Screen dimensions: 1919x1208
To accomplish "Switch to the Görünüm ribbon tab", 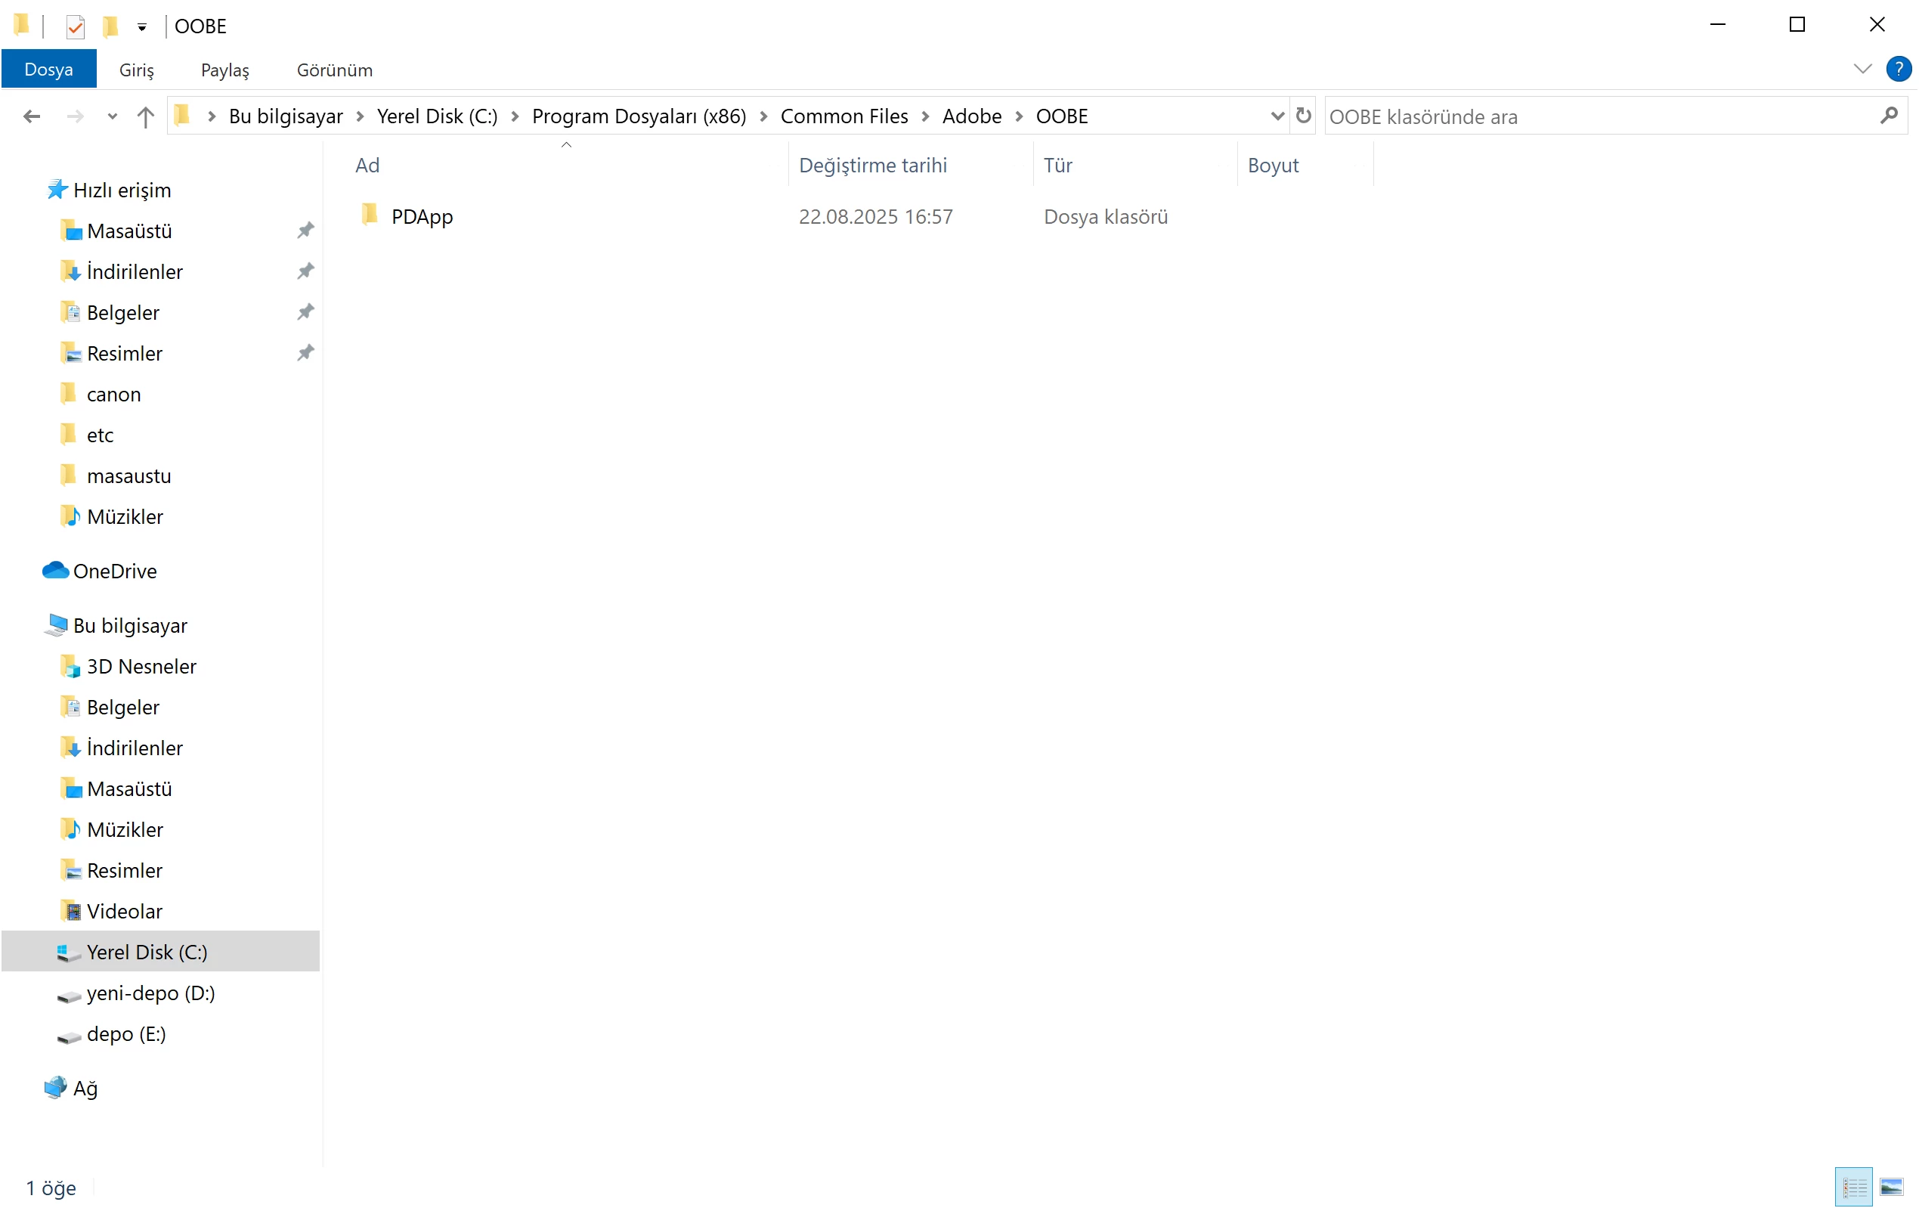I will [x=334, y=70].
